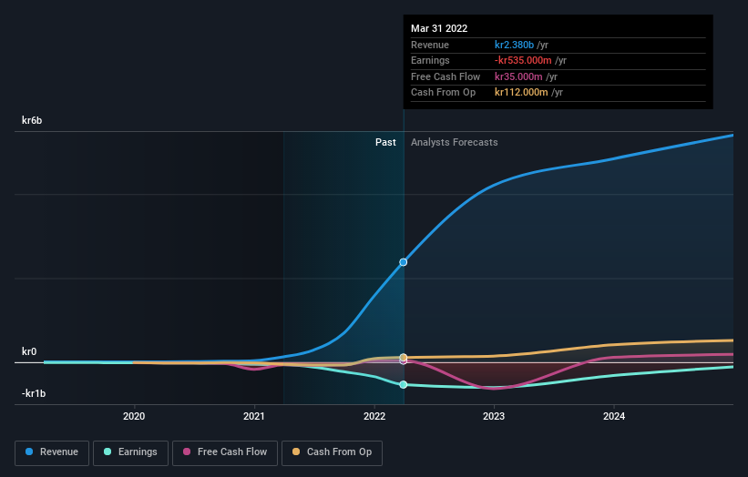The width and height of the screenshot is (748, 477).
Task: Click the -kr1b y-axis label
Action: (34, 393)
